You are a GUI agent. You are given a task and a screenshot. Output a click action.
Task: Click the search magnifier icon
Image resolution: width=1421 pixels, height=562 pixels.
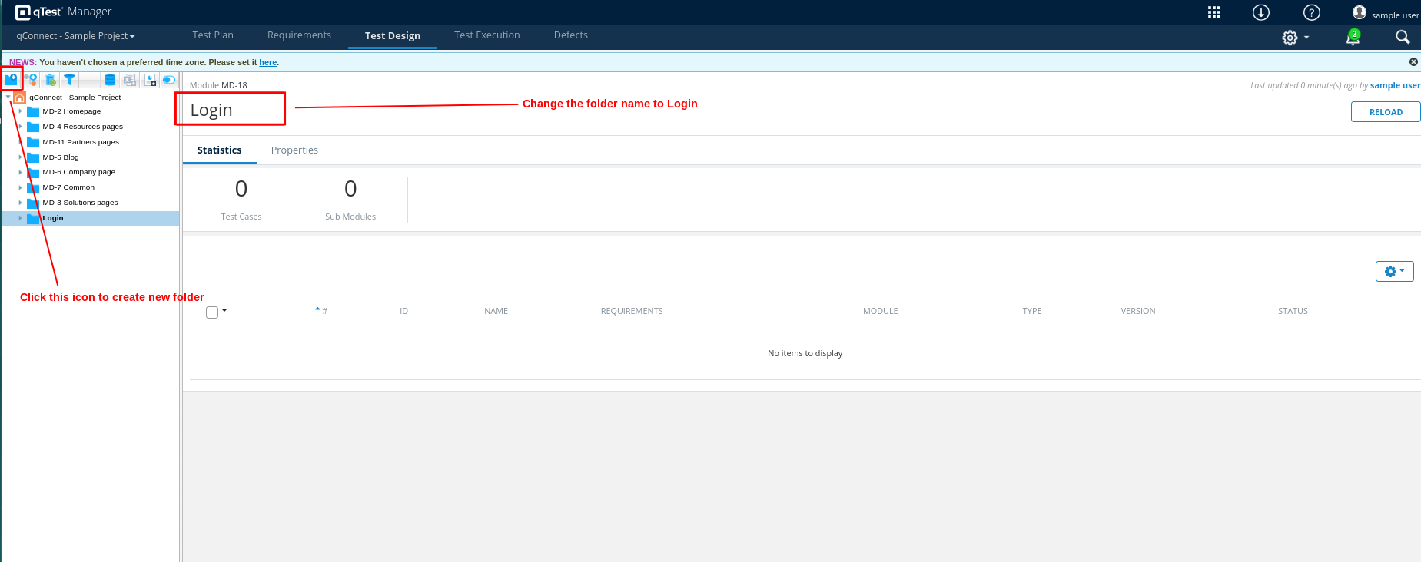click(x=1402, y=37)
